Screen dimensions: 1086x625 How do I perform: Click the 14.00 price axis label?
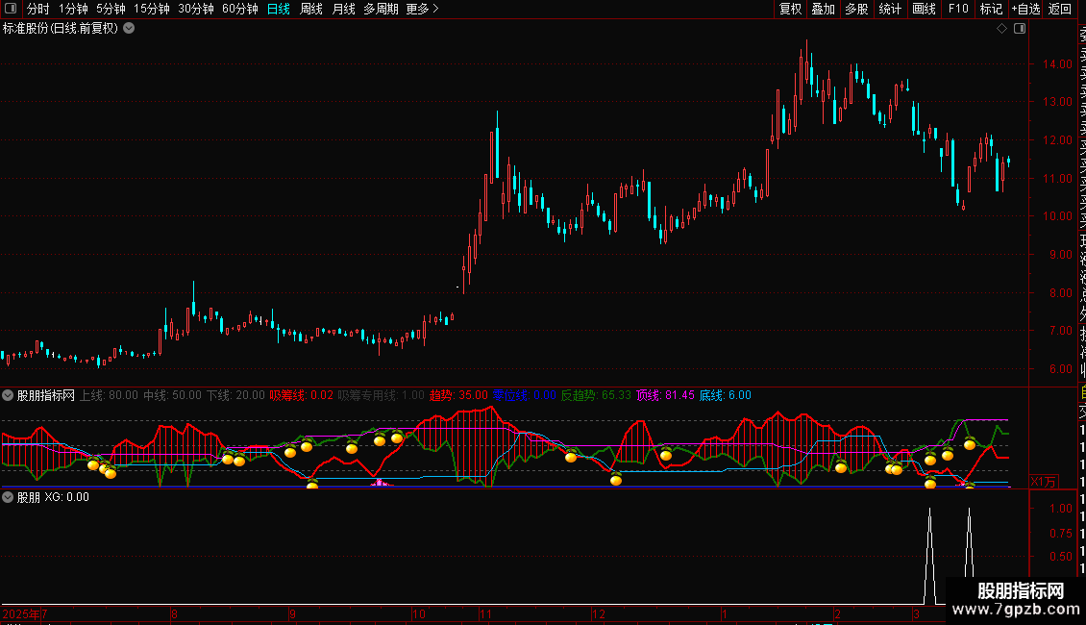1057,63
